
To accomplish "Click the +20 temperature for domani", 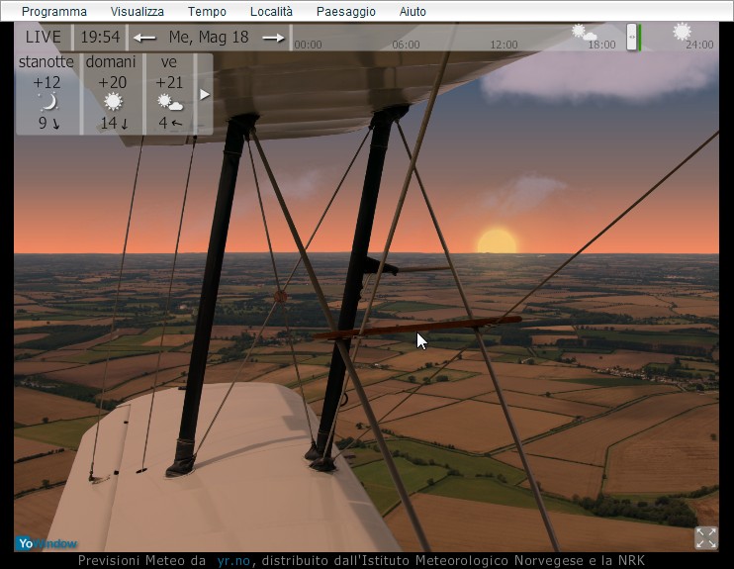I will click(x=113, y=83).
